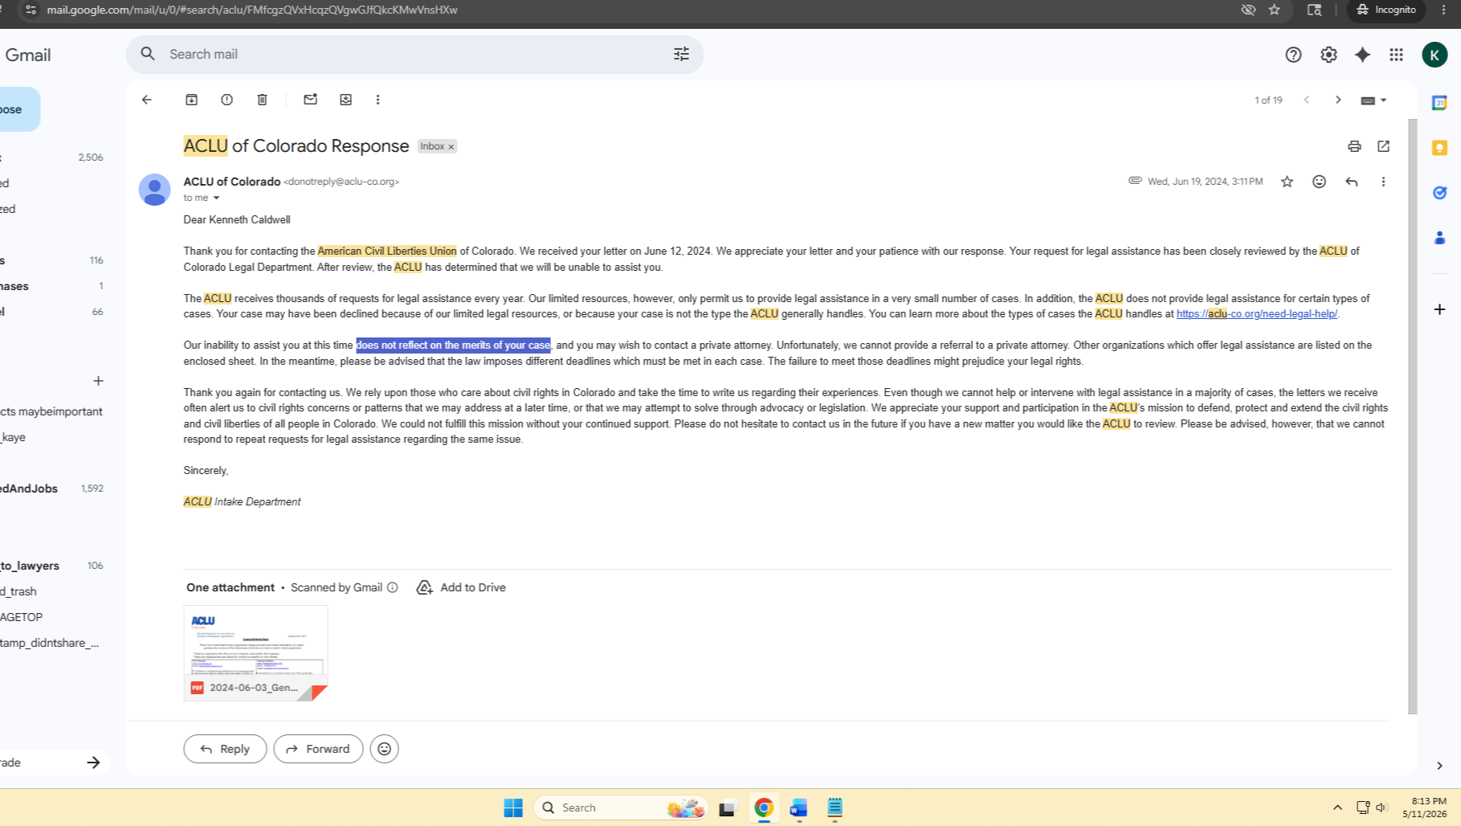1461x826 pixels.
Task: Click the taskbar clock showing 8:13 PM
Action: pos(1424,808)
